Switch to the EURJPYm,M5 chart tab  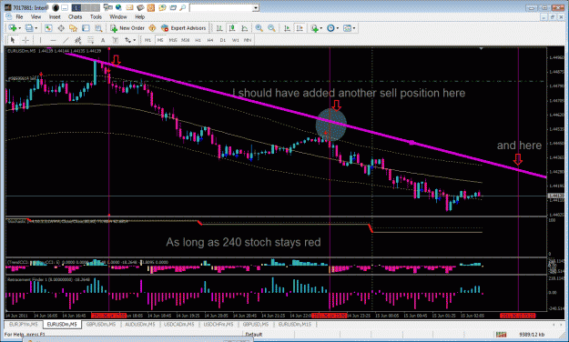coord(24,324)
